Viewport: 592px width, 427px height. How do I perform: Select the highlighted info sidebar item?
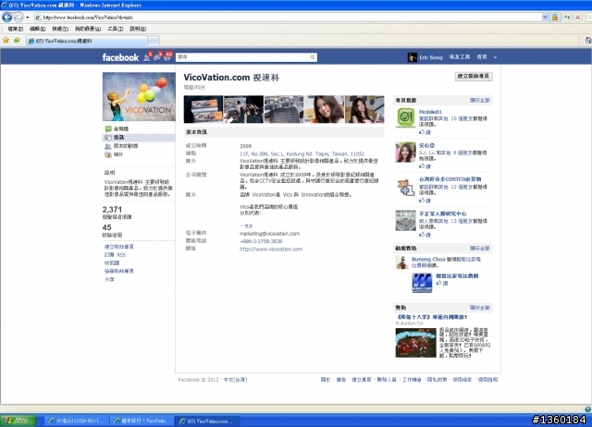(x=139, y=138)
